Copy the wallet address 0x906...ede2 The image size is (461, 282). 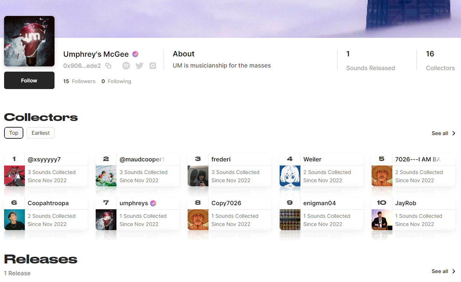(108, 66)
